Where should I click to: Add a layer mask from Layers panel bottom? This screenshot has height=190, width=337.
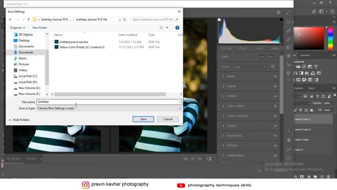(x=302, y=177)
